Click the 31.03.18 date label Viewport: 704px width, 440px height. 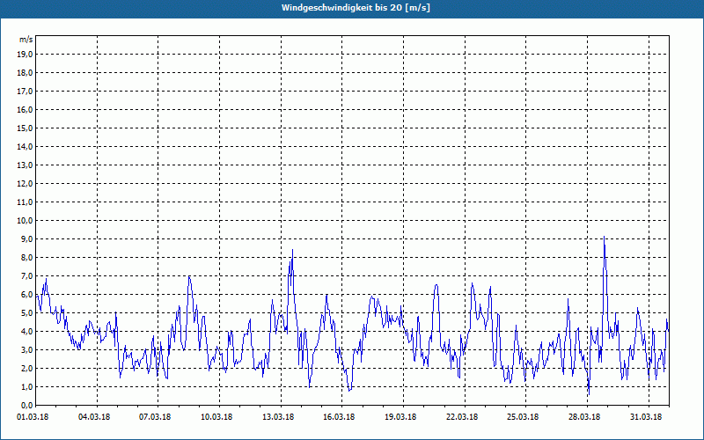coord(646,416)
